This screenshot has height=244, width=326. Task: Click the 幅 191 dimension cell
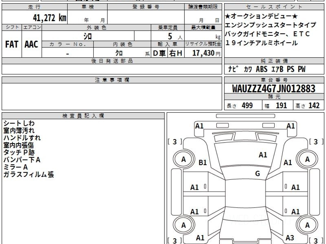(x=278, y=105)
